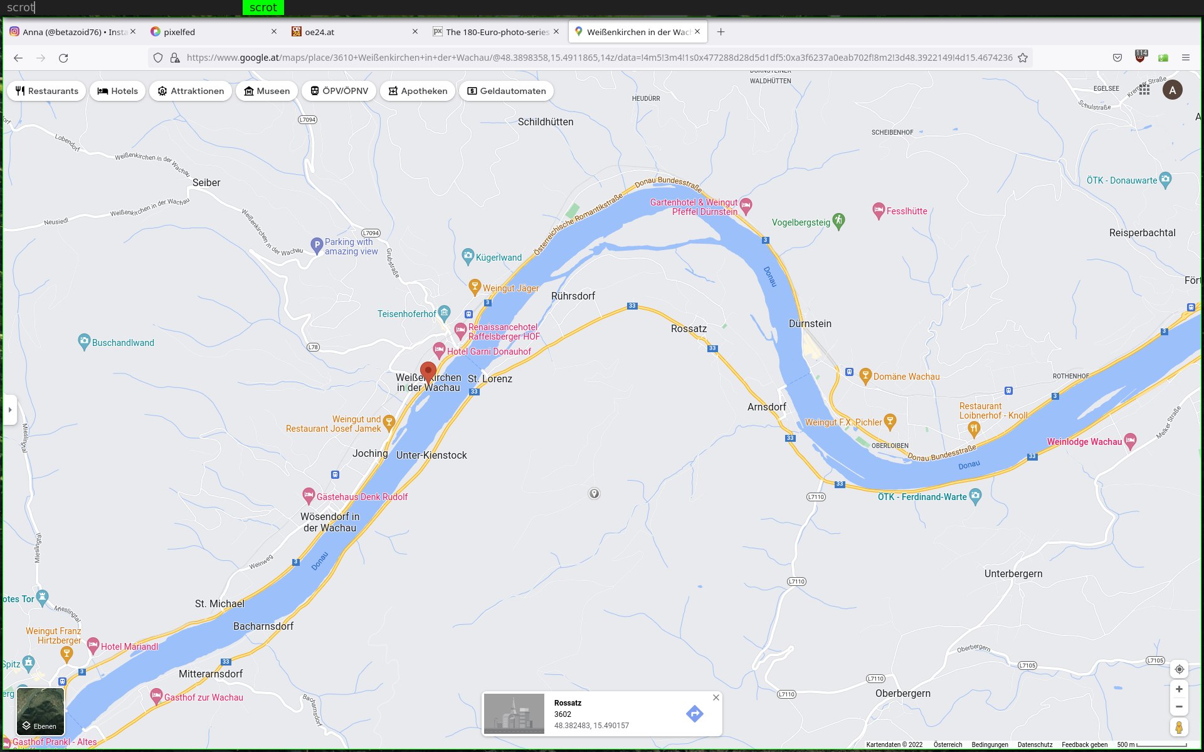Filter map by Attraktionen
Viewport: 1204px width, 752px height.
point(191,91)
